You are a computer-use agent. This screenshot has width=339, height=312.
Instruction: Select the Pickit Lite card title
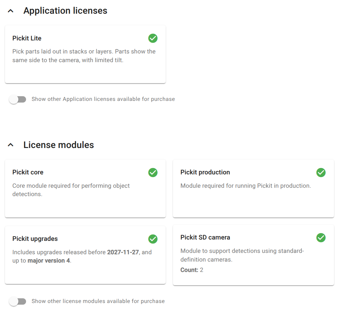tap(27, 38)
